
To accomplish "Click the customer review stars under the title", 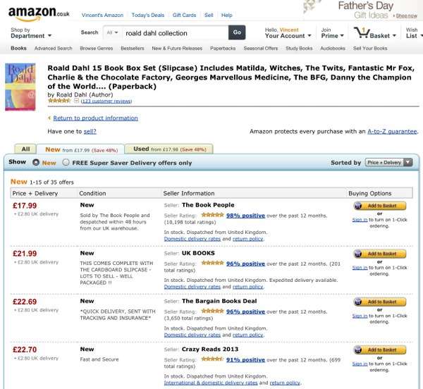I will pyautogui.click(x=59, y=101).
